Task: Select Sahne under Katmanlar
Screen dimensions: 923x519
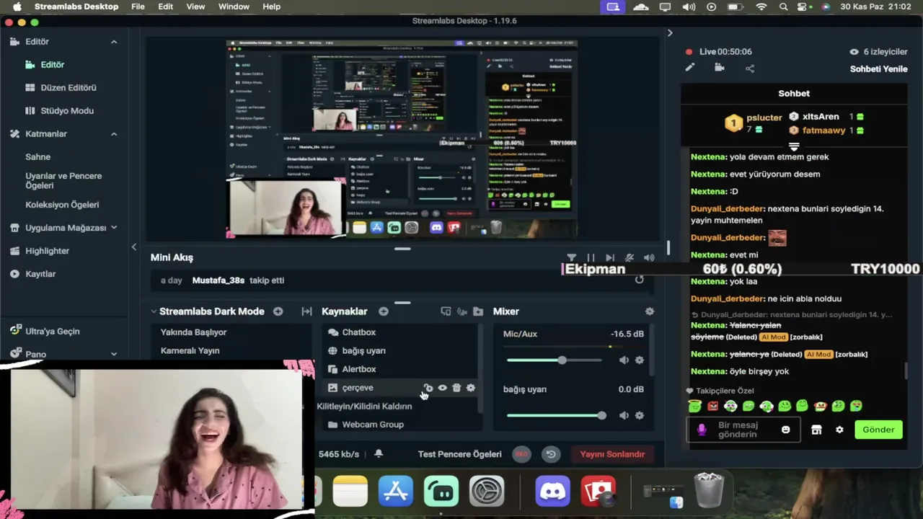Action: tap(38, 156)
